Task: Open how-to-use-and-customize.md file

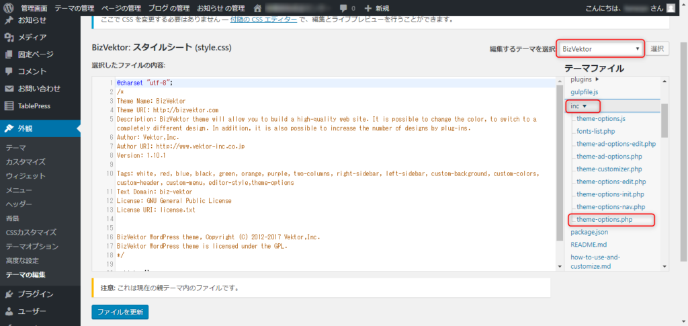Action: tap(594, 261)
